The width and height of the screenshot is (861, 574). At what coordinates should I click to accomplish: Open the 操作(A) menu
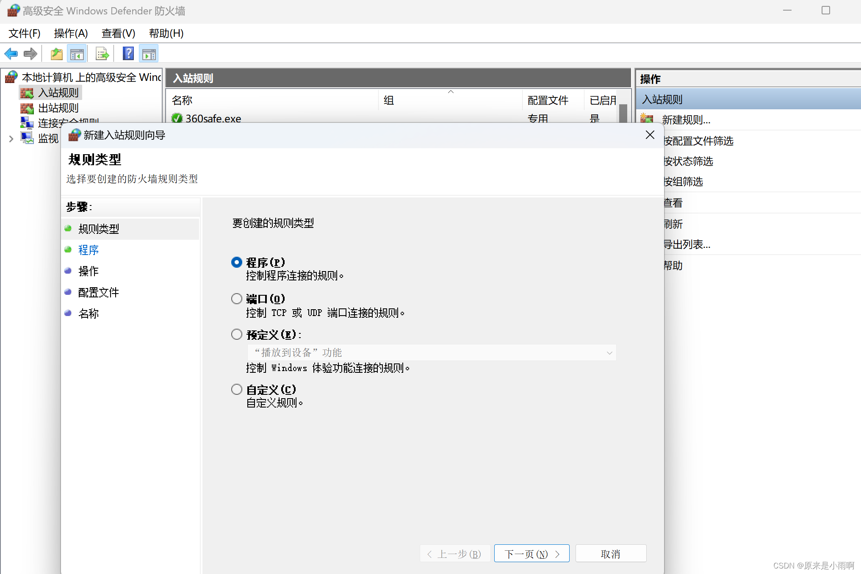point(70,33)
